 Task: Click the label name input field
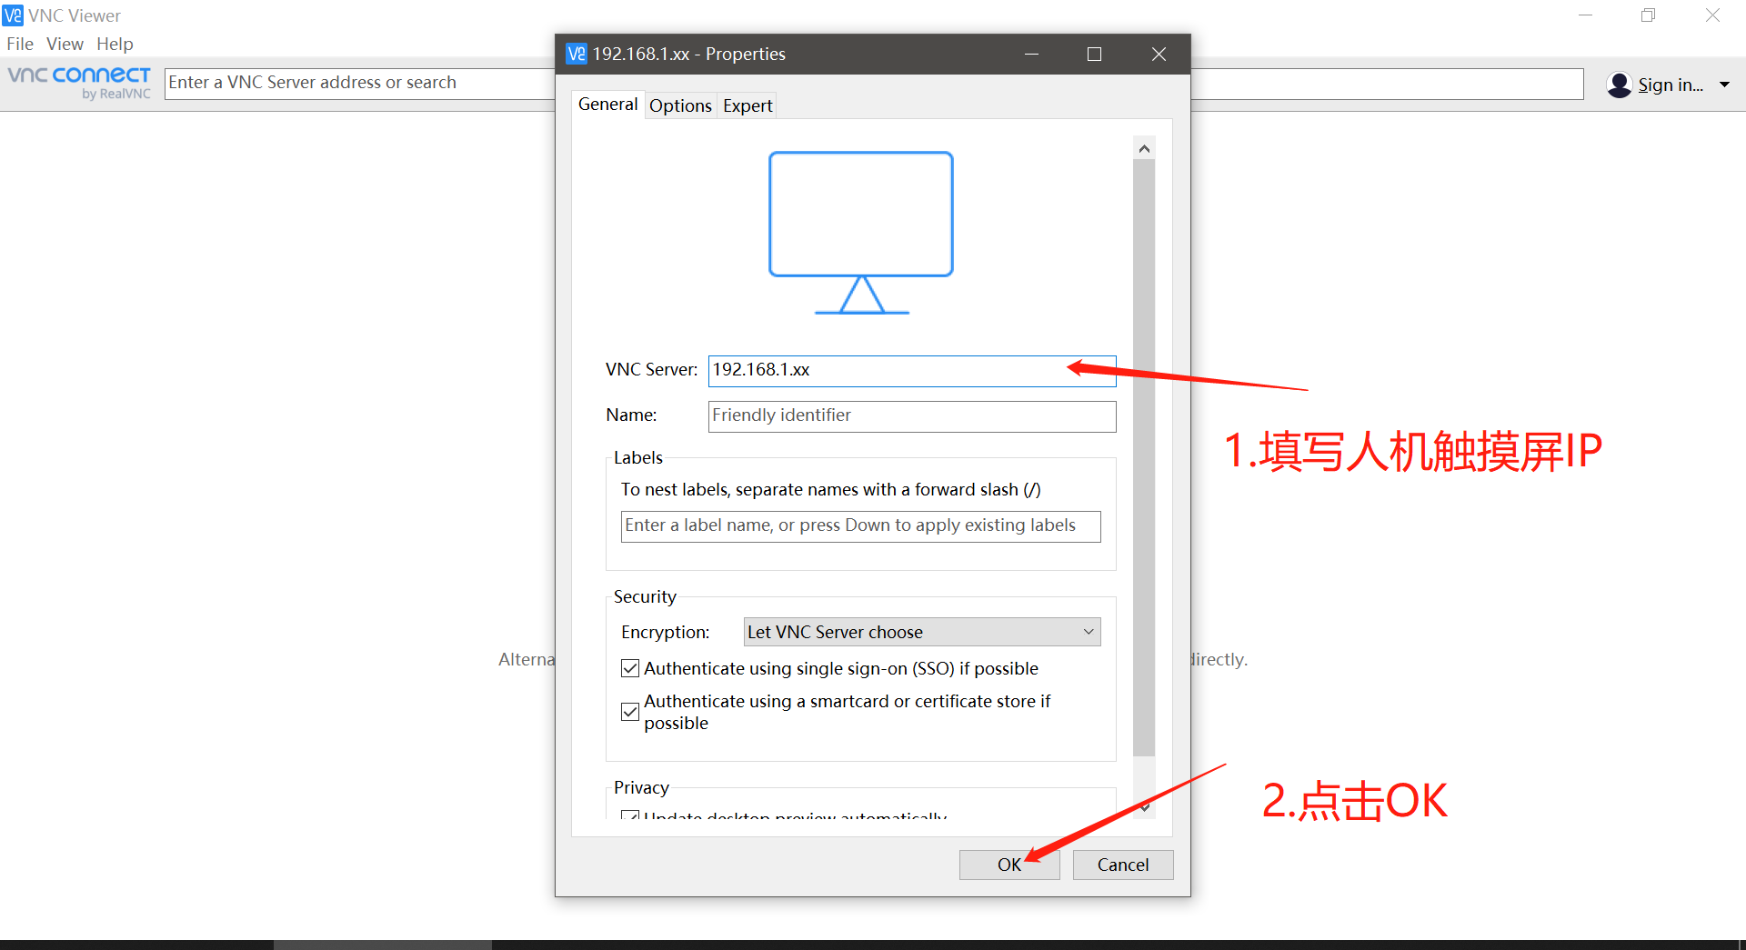860,525
